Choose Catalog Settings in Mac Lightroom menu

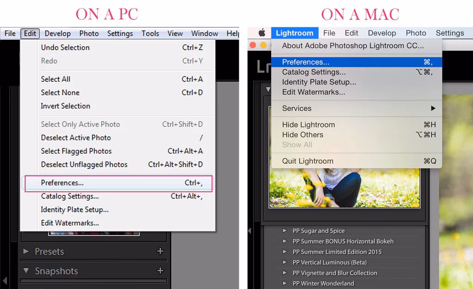[x=357, y=72]
